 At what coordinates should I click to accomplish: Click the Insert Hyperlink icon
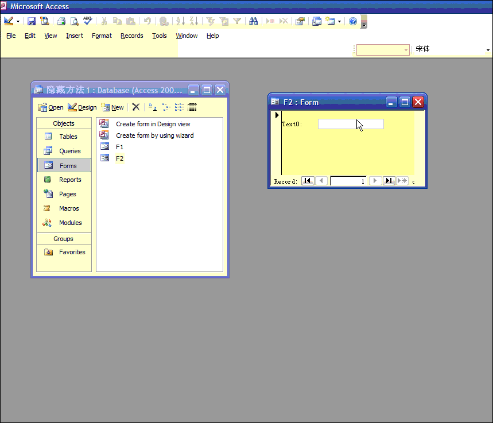pos(164,21)
